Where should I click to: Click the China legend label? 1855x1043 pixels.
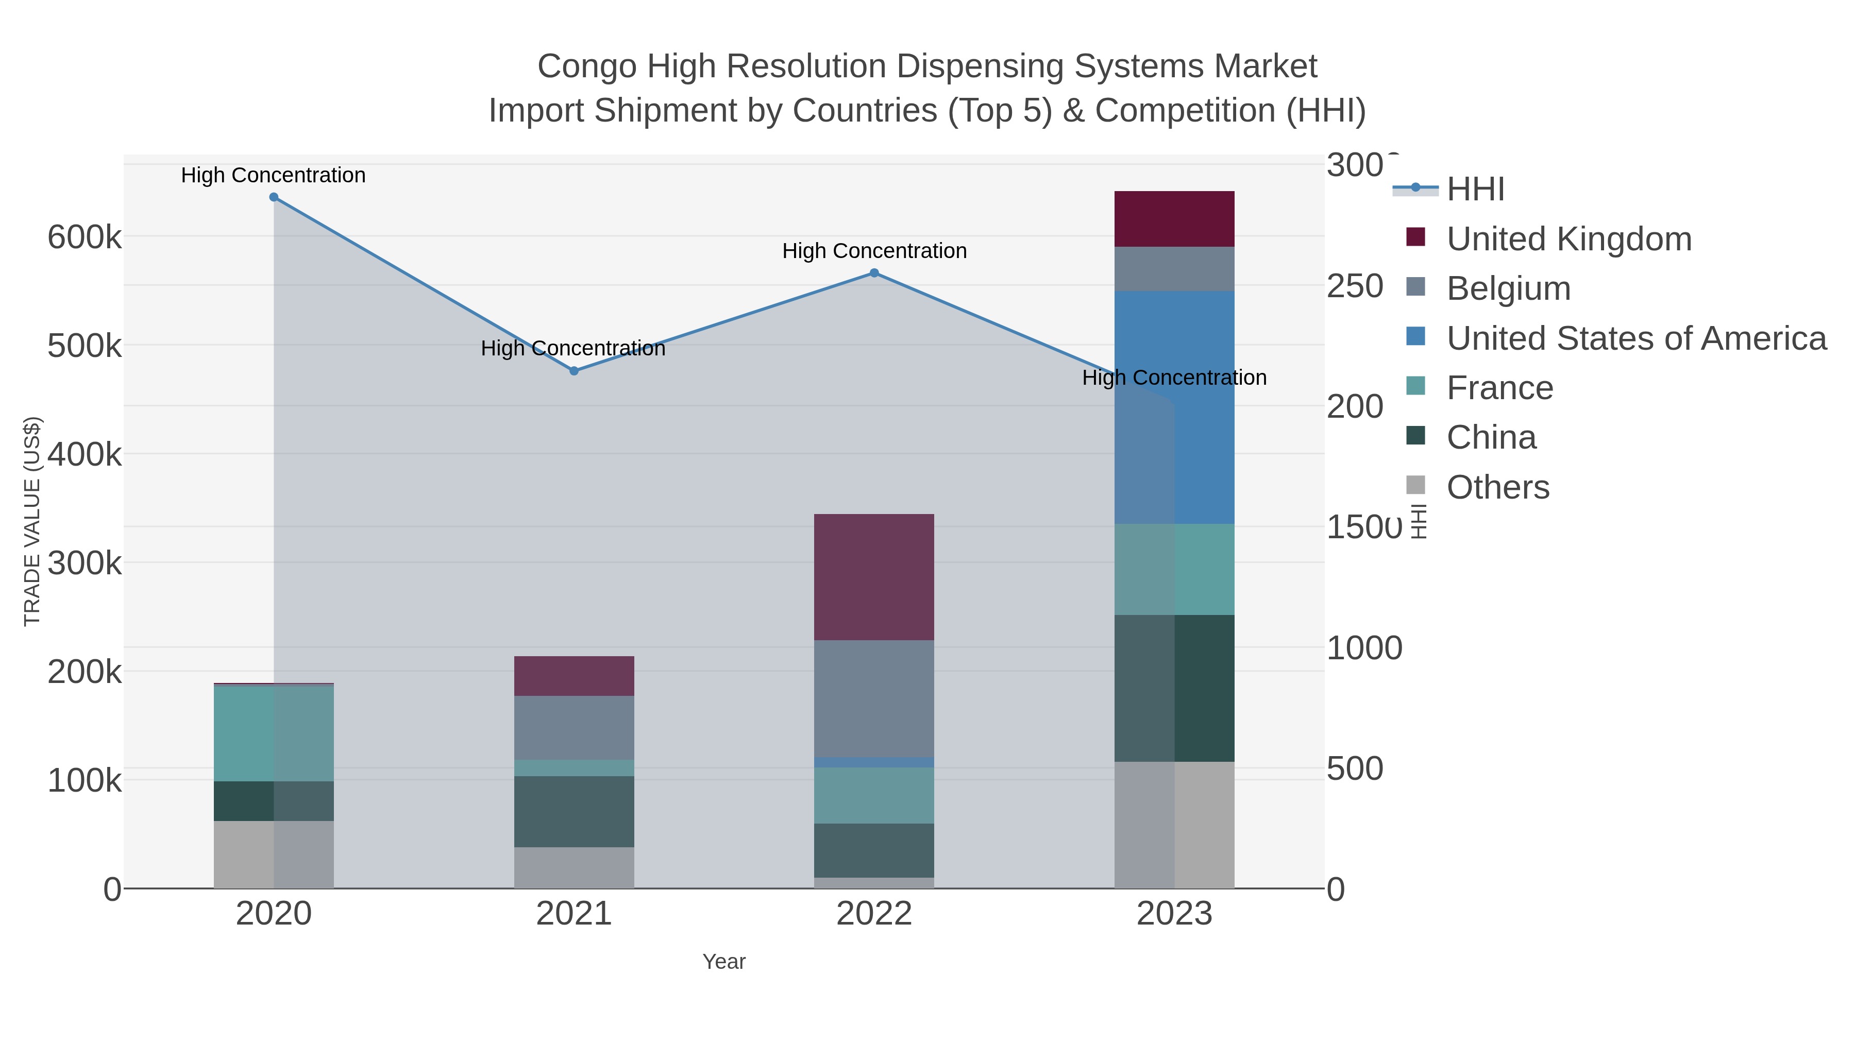(1491, 437)
